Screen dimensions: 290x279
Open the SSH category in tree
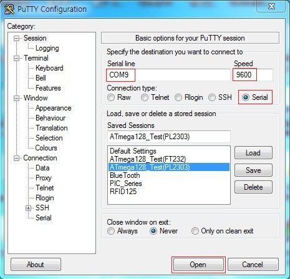42,208
